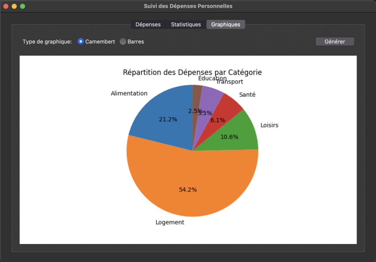
Task: Click the Logement label below the pie
Action: click(170, 222)
